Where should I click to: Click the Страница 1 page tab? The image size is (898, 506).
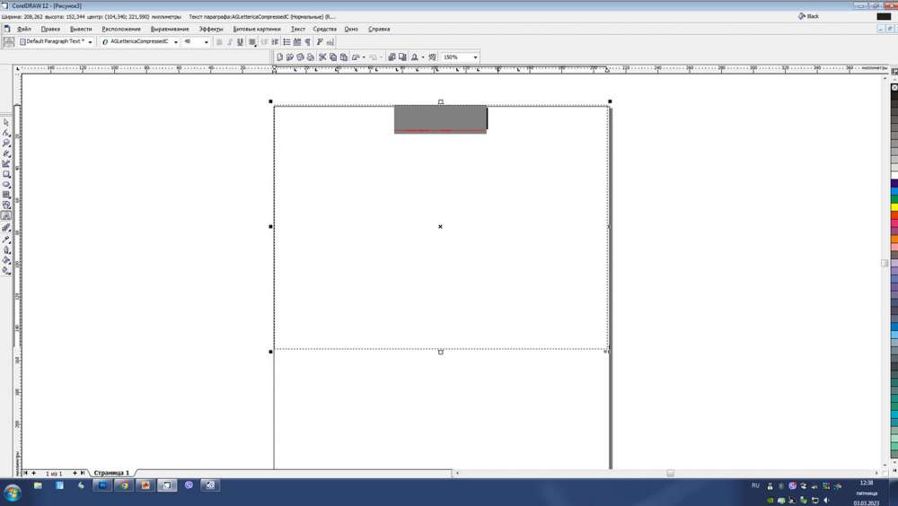[112, 473]
